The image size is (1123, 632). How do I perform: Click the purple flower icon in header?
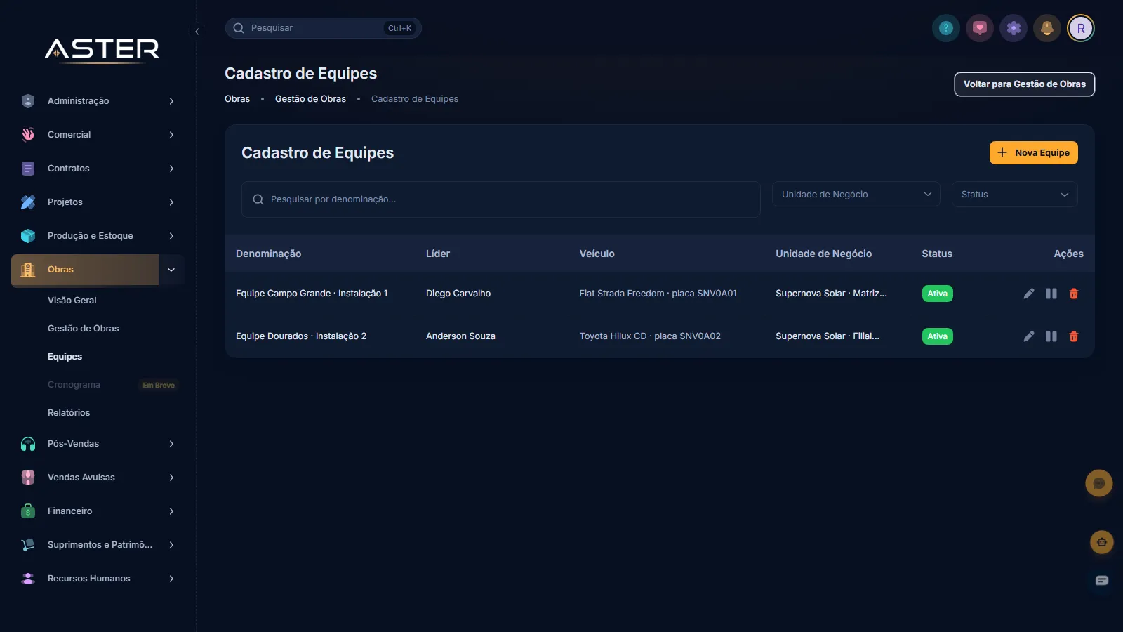coord(1014,28)
